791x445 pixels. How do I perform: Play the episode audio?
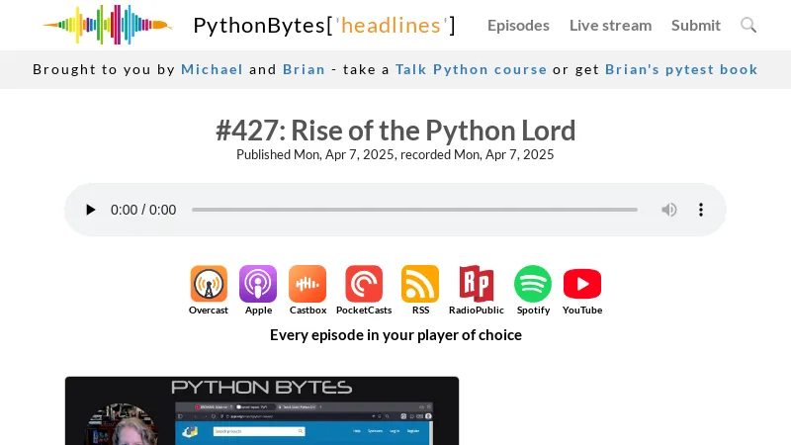(x=91, y=210)
